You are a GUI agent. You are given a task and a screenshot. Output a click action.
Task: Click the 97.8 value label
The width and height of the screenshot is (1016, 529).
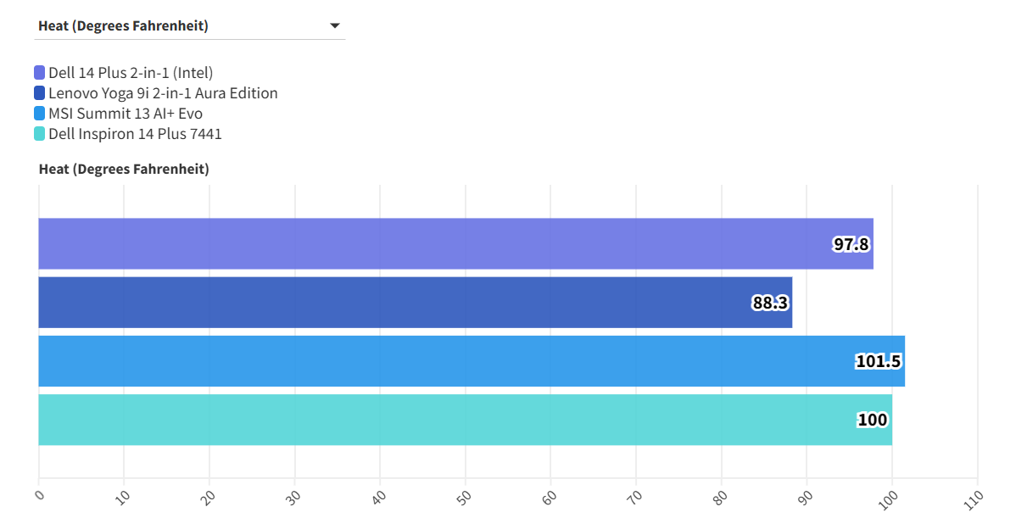coord(851,245)
